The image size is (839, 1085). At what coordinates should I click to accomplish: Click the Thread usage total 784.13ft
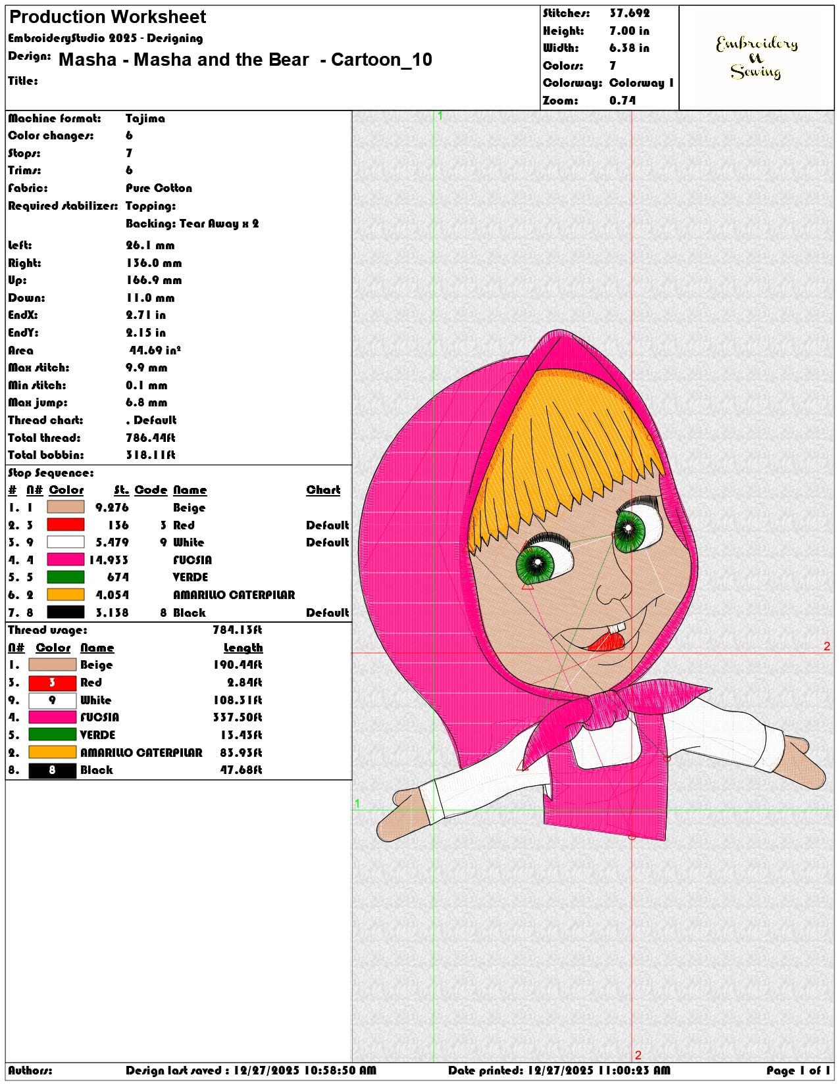(238, 630)
